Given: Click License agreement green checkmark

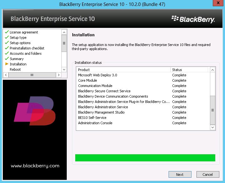Looking at the screenshot, I should [7, 32].
